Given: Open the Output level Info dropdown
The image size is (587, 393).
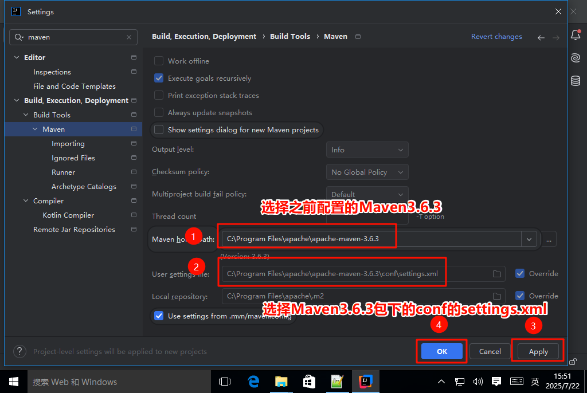Looking at the screenshot, I should [367, 150].
